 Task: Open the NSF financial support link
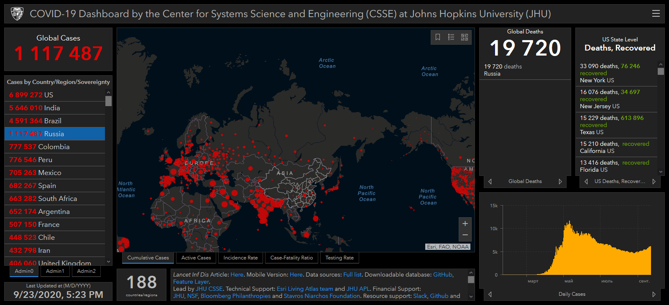(x=192, y=296)
